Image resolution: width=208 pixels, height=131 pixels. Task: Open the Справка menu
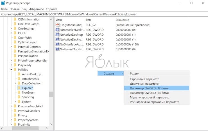coord(52,9)
